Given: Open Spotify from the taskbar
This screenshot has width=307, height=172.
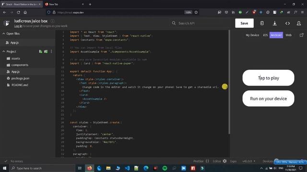Looking at the screenshot, I should [165, 168].
